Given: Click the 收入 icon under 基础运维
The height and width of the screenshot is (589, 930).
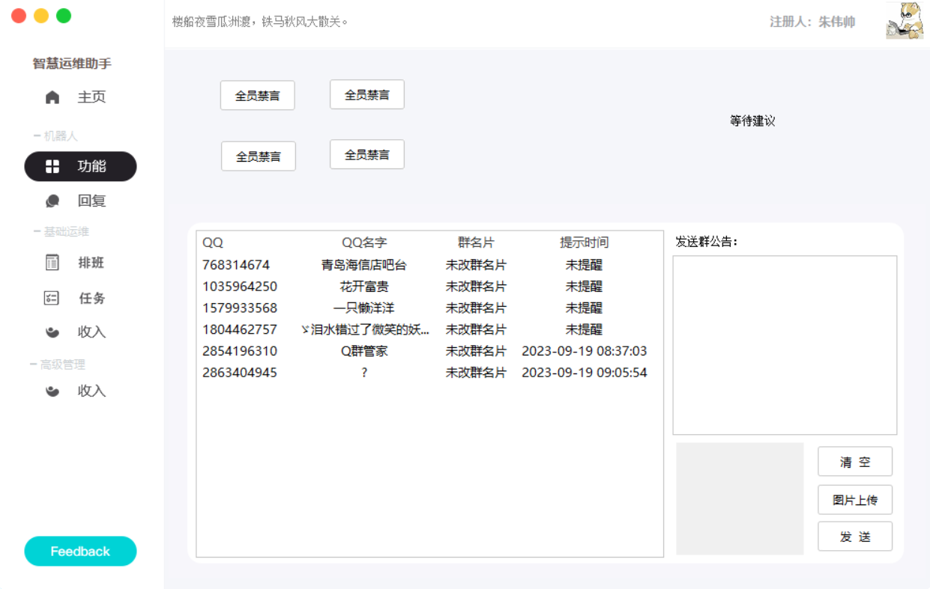Looking at the screenshot, I should pos(52,332).
